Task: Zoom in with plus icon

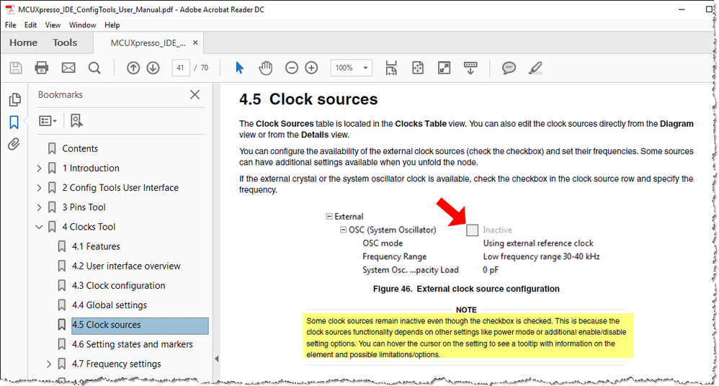Action: coord(311,68)
